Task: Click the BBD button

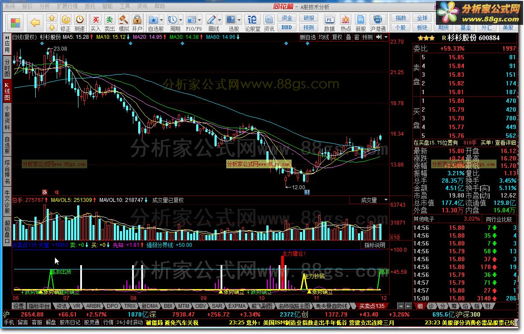Action: 287,27
